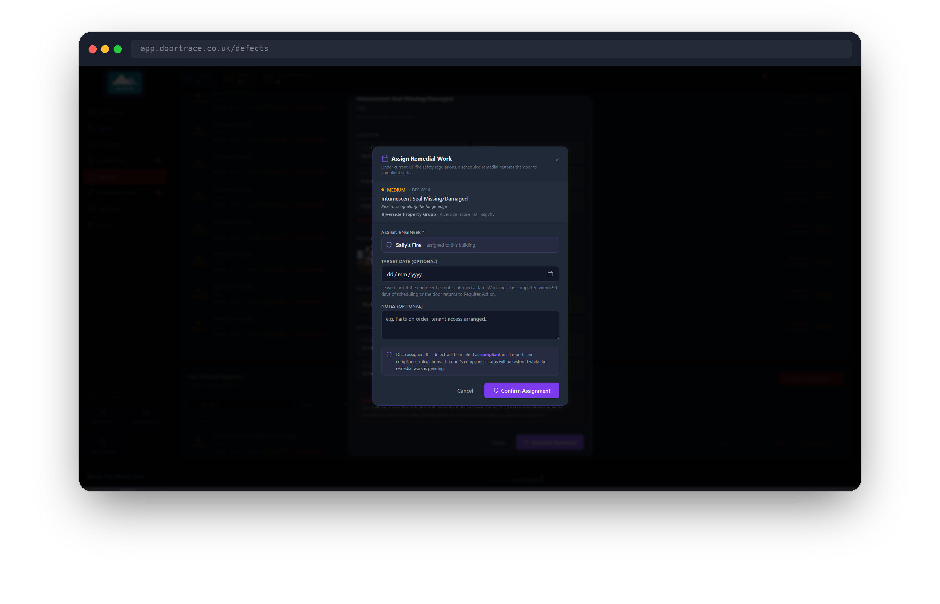Click the 'Riverside House' building text
Viewport: 940px width, 604px height.
point(455,215)
